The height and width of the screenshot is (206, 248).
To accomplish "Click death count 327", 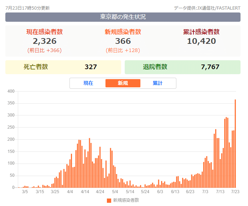I will point(91,67).
